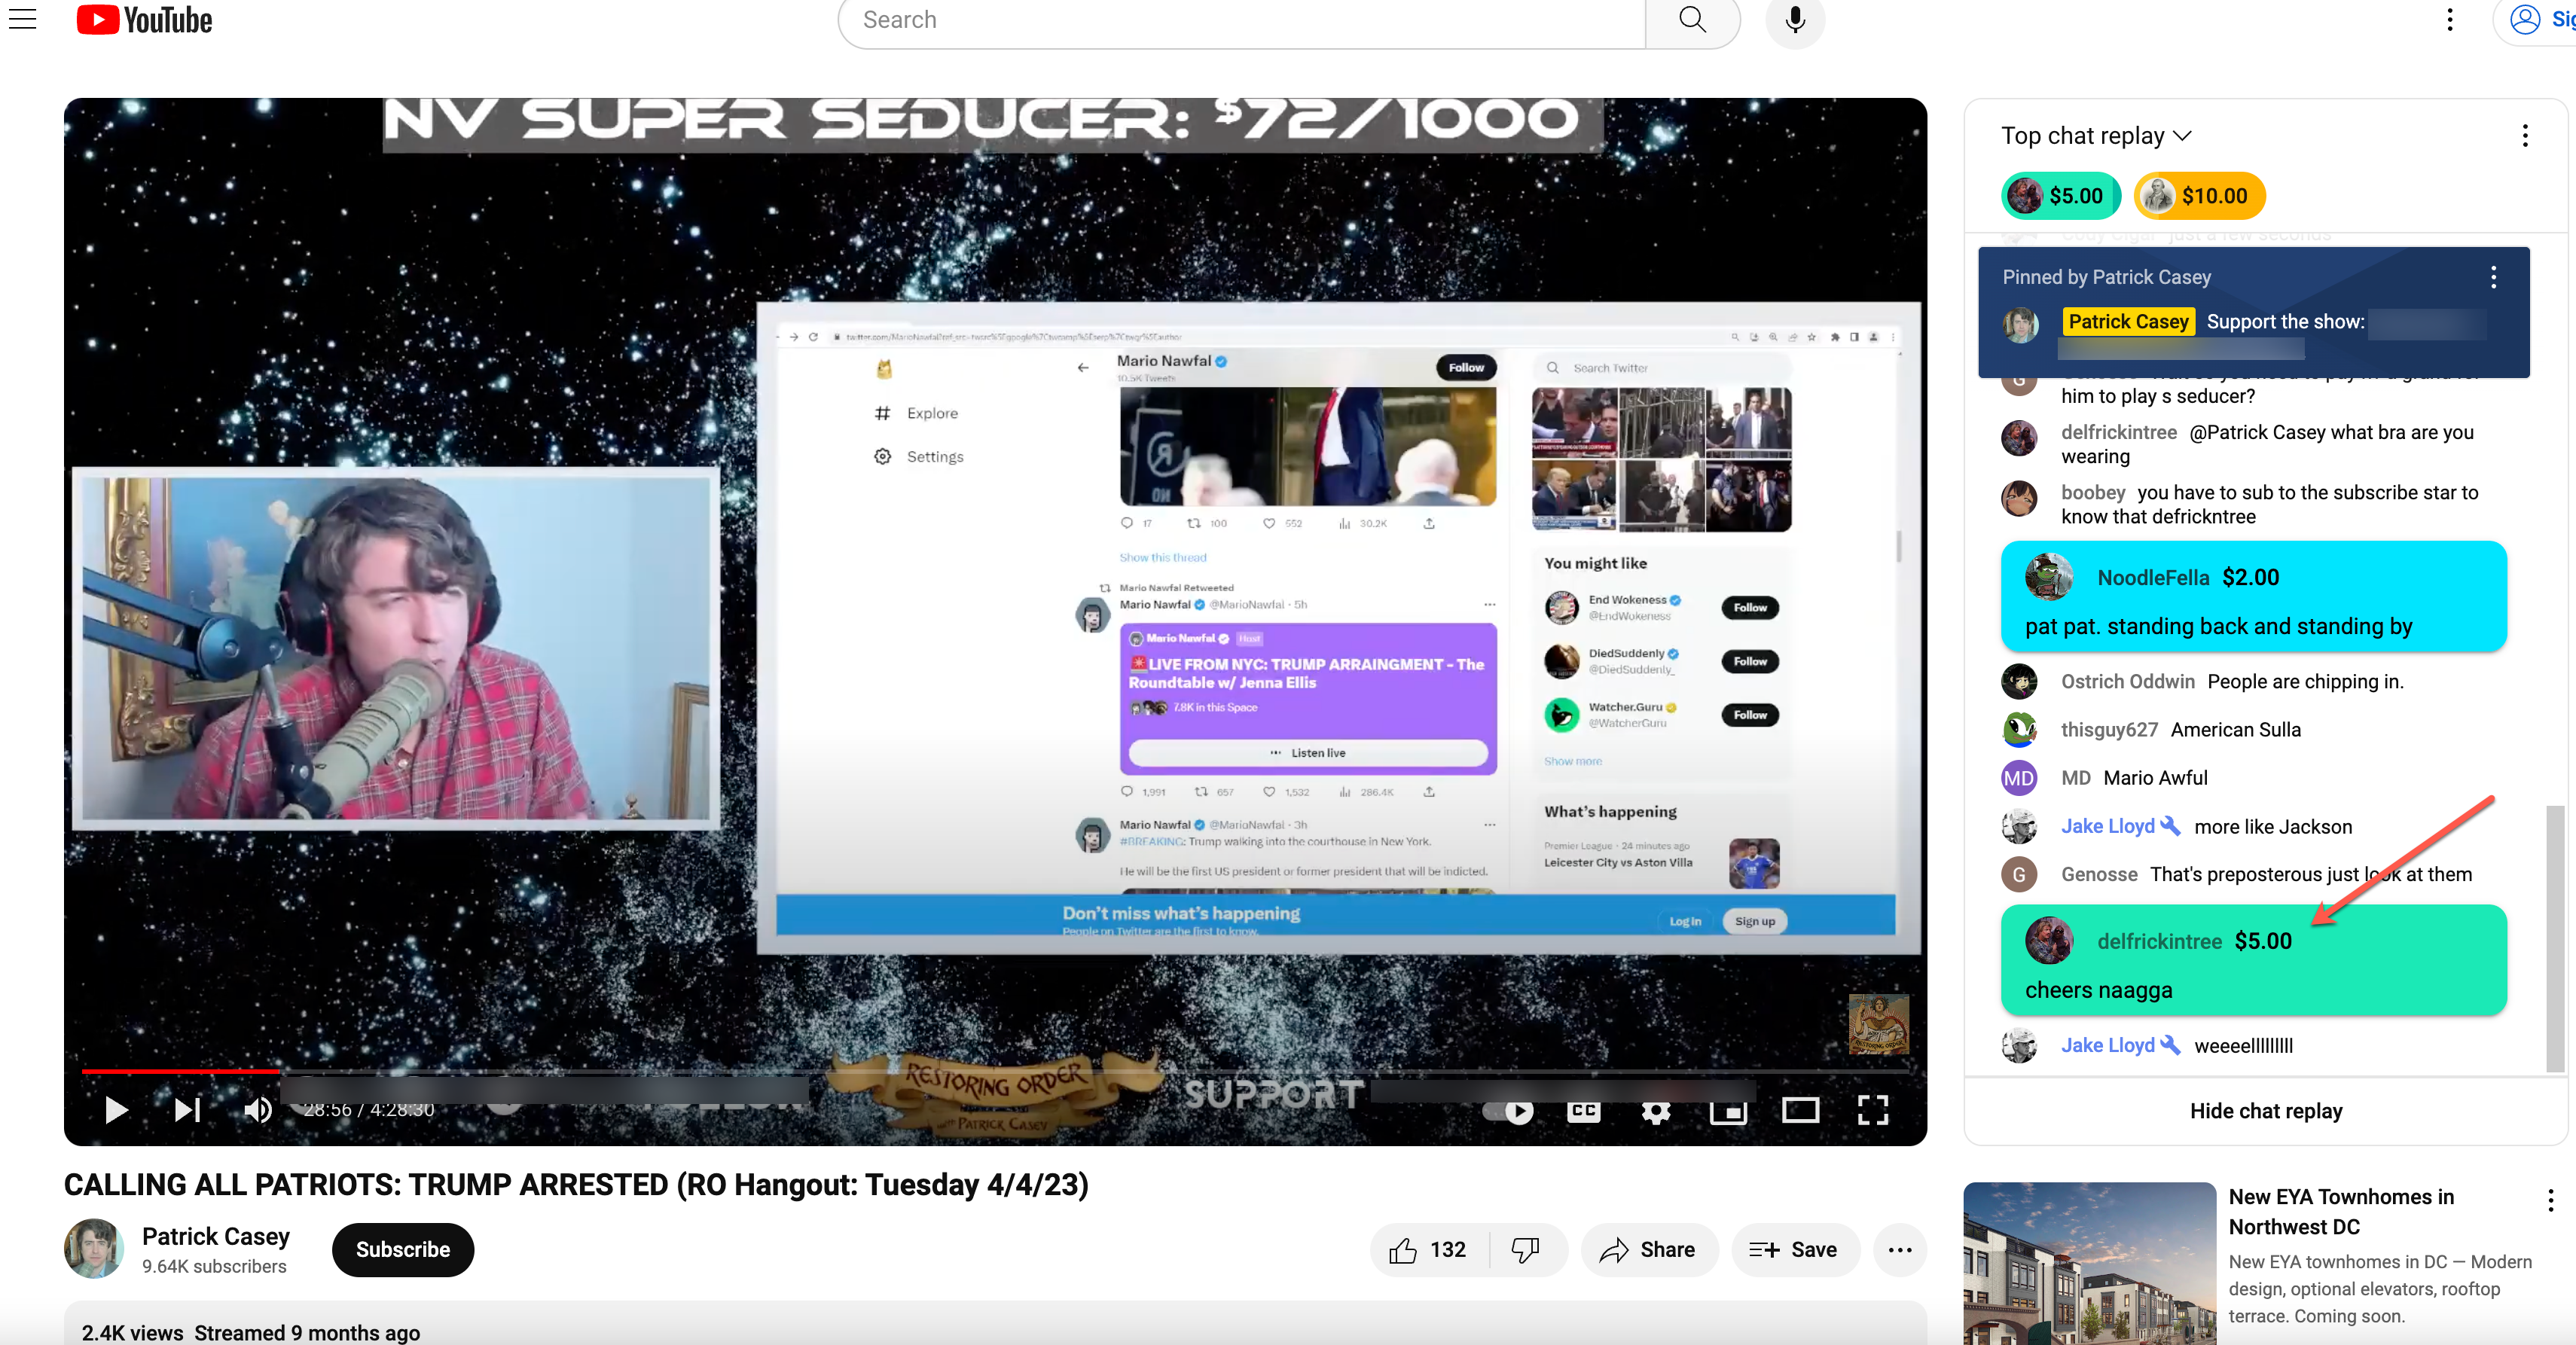Viewport: 2576px width, 1345px height.
Task: Open chat options three-dot menu
Action: pyautogui.click(x=2524, y=136)
